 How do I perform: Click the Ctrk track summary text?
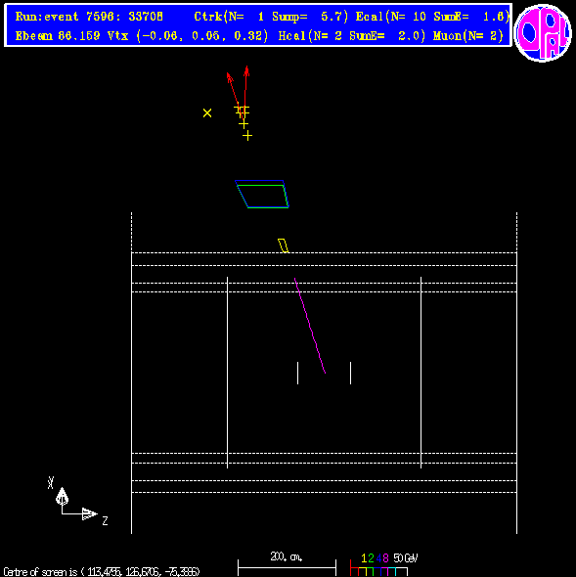click(271, 17)
